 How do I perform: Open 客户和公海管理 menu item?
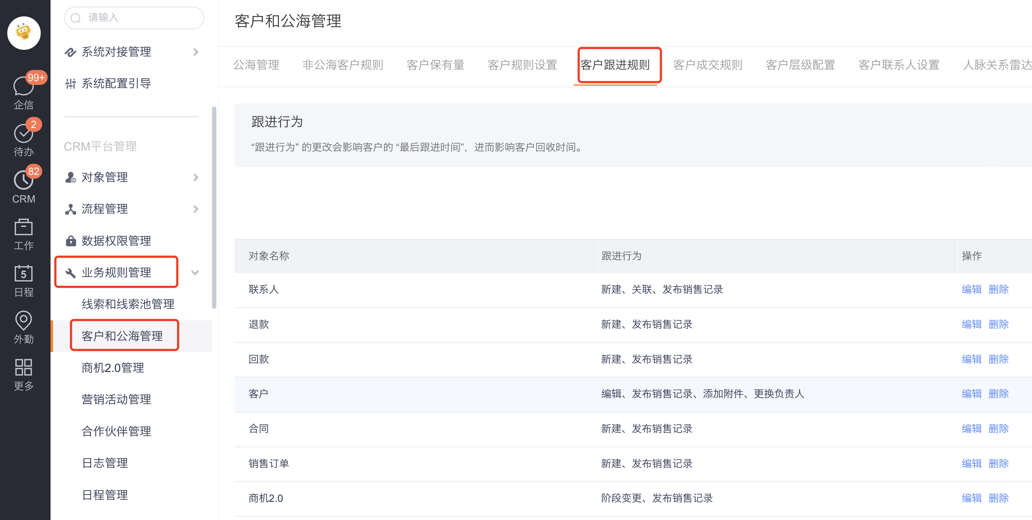(122, 336)
